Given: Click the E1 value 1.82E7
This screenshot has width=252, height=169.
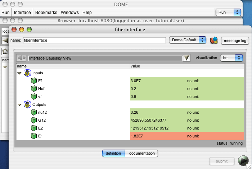Looking at the screenshot, I should (136, 136).
